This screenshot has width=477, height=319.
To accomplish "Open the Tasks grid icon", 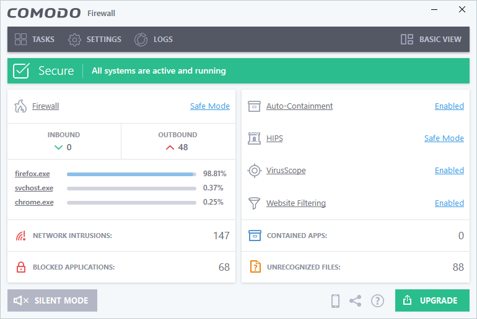I will pyautogui.click(x=20, y=40).
